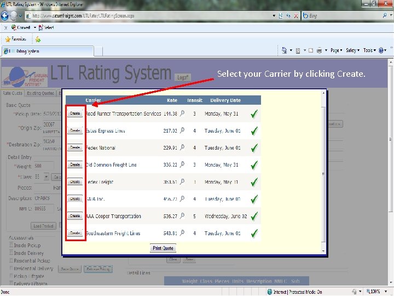Click Create for AAA Cooper Transportation

75,216
